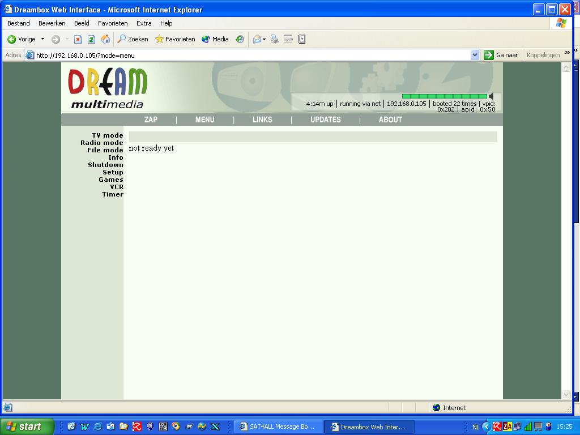Click the last toolbar icon next to Edit
This screenshot has height=435, width=580.
[302, 39]
